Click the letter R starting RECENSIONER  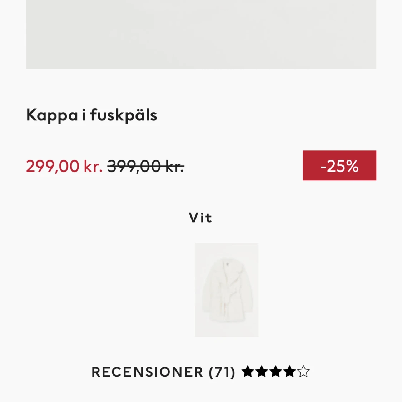96,372
